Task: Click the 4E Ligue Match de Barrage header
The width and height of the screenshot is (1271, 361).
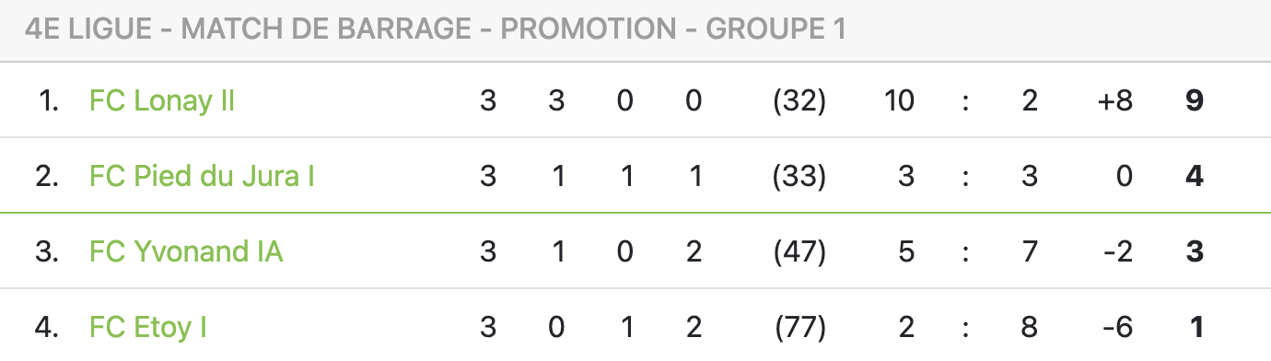Action: pyautogui.click(x=436, y=29)
